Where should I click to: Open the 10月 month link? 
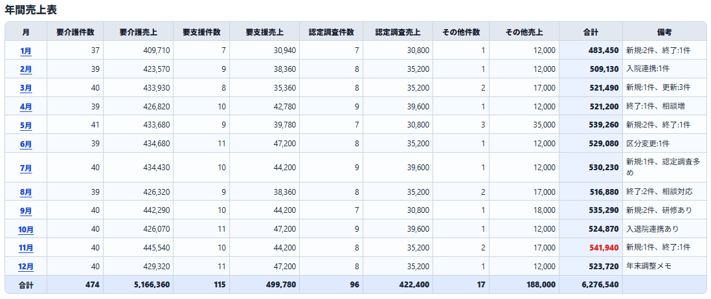[26, 229]
